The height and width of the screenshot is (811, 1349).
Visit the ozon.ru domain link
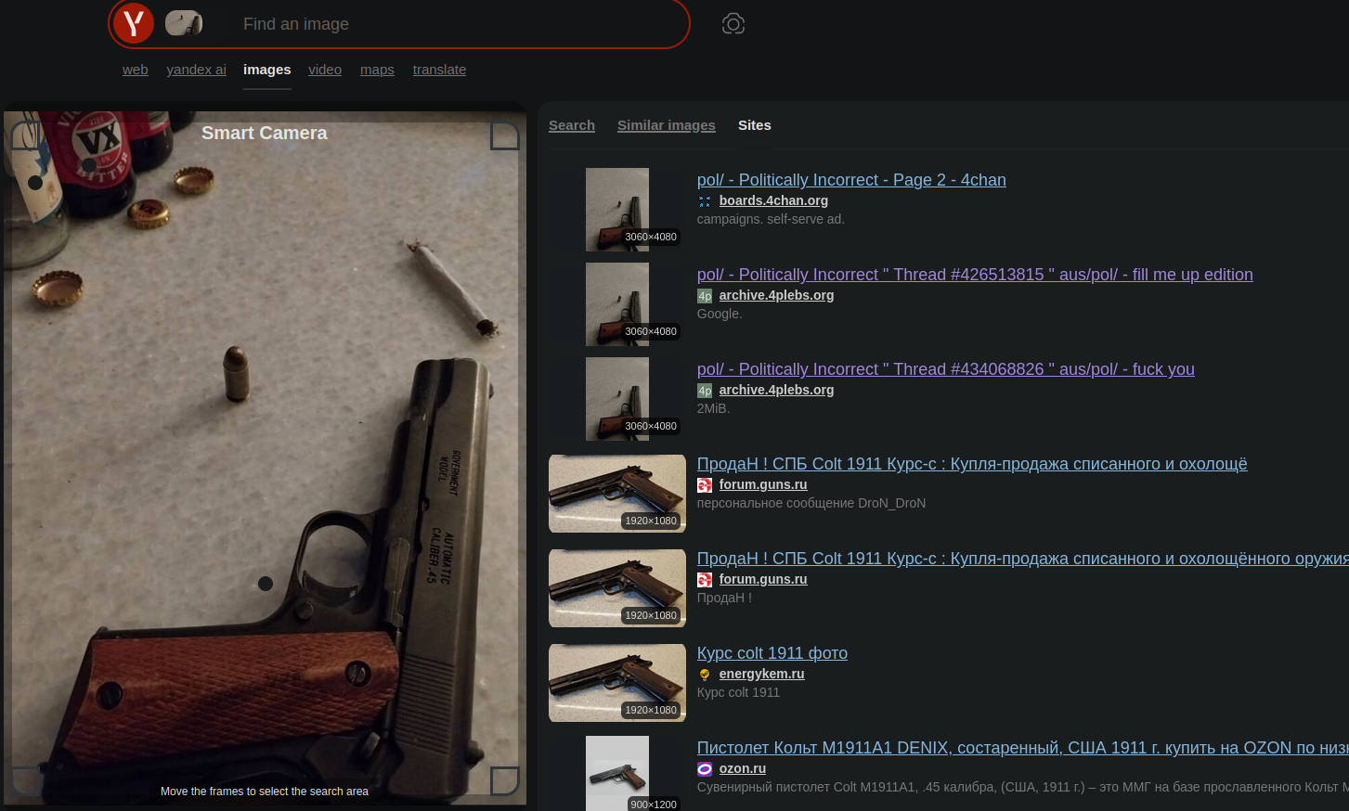[x=743, y=768]
